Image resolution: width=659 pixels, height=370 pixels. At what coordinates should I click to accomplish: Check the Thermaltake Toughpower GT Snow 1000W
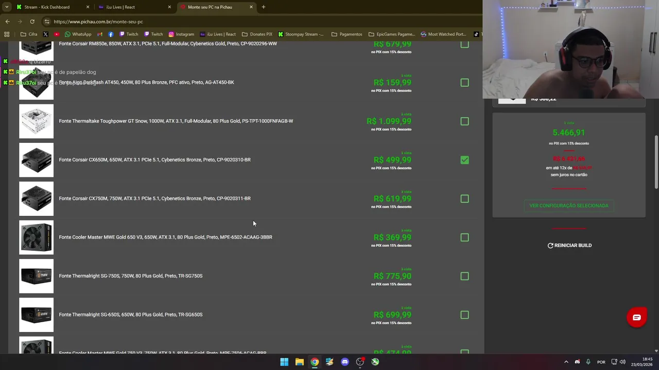coord(464,121)
